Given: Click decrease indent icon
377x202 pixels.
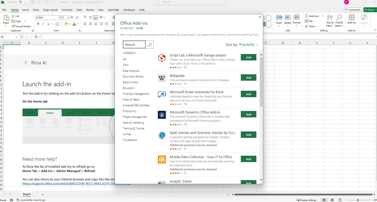Looking at the screenshot, I should (x=102, y=24).
